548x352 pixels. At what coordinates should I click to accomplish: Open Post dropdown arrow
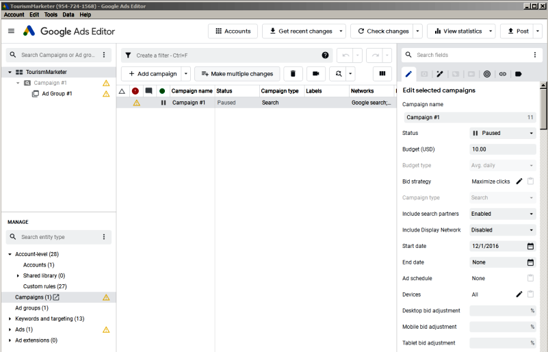click(538, 31)
